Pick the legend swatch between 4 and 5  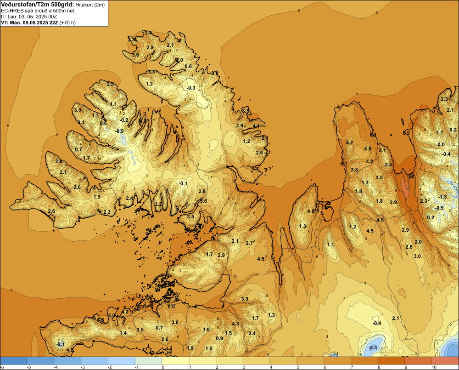coord(283,361)
